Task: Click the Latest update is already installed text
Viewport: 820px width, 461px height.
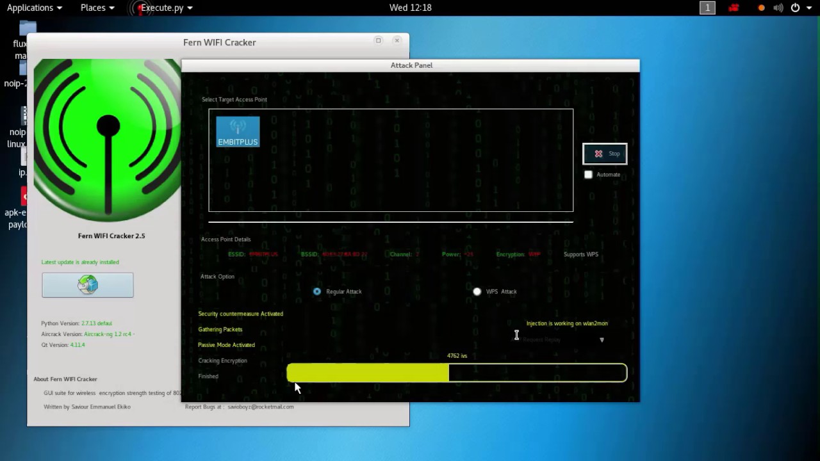Action: click(80, 262)
